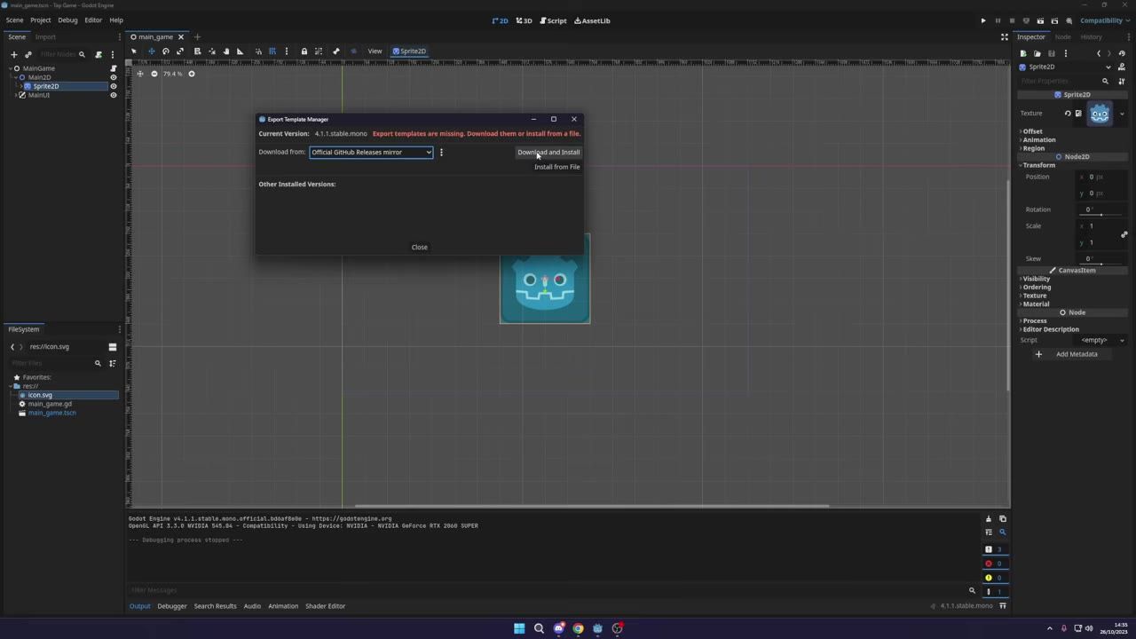Toggle split mode in FileSystem panel
The height and width of the screenshot is (639, 1136).
[x=113, y=346]
